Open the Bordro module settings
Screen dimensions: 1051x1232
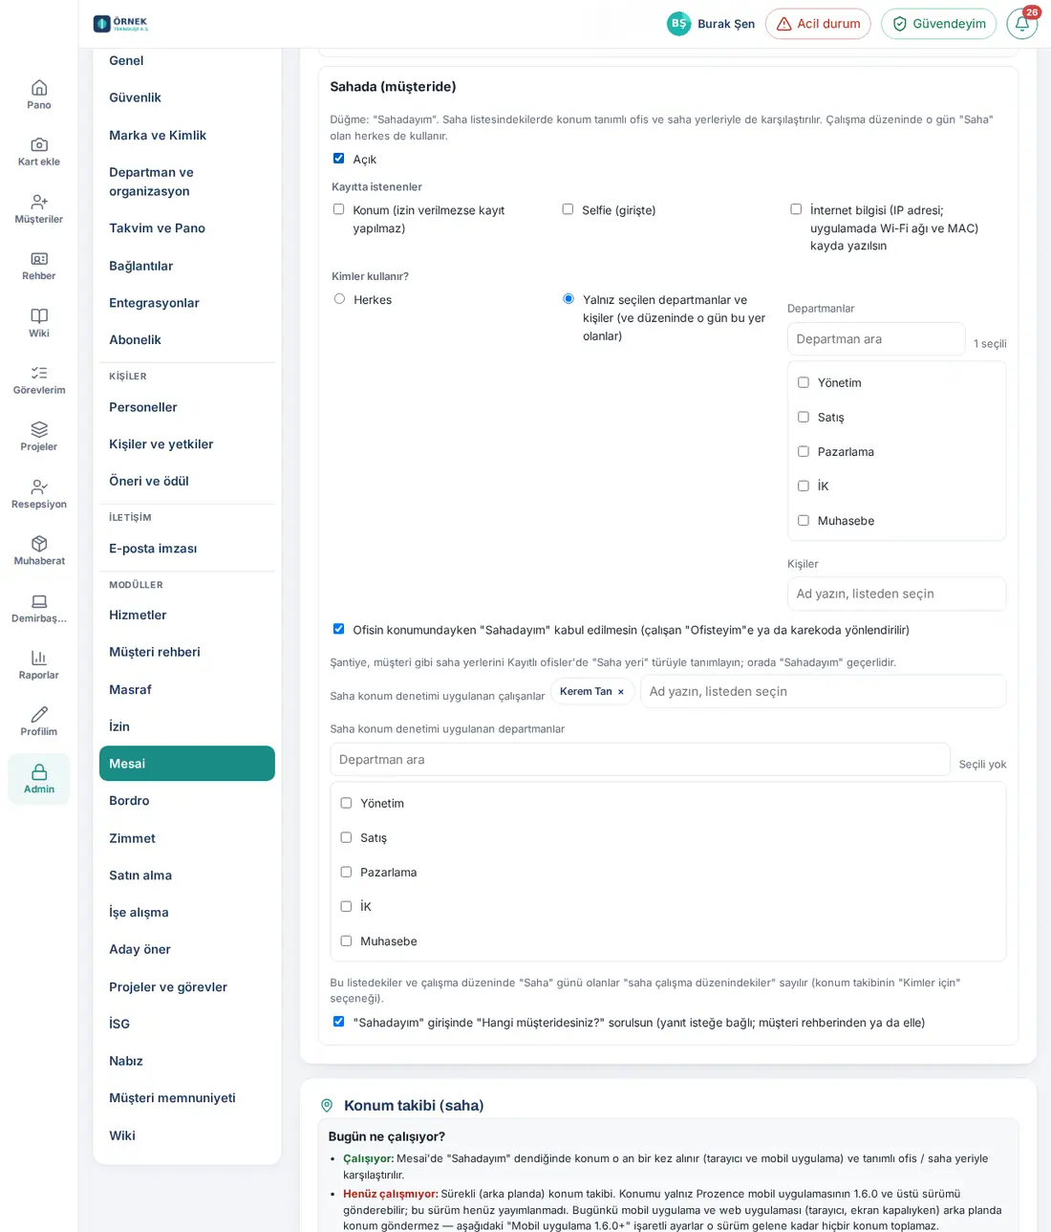pyautogui.click(x=187, y=801)
